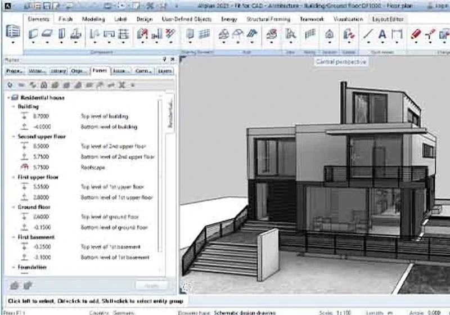Click the greyed Apply button in the palette
Viewport: 450px width, 315px height.
[x=151, y=285]
